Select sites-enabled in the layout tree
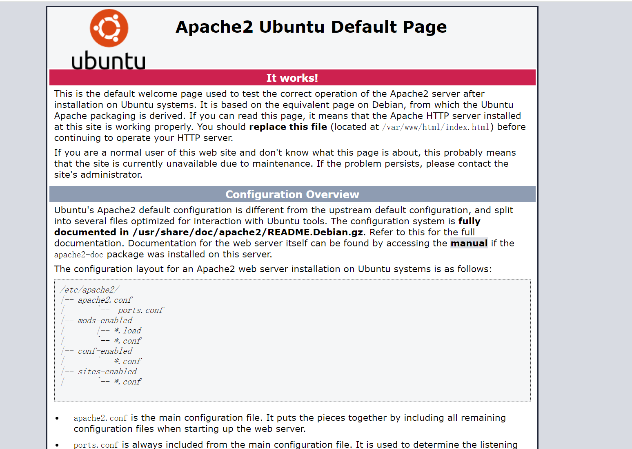The image size is (632, 449). 107,372
